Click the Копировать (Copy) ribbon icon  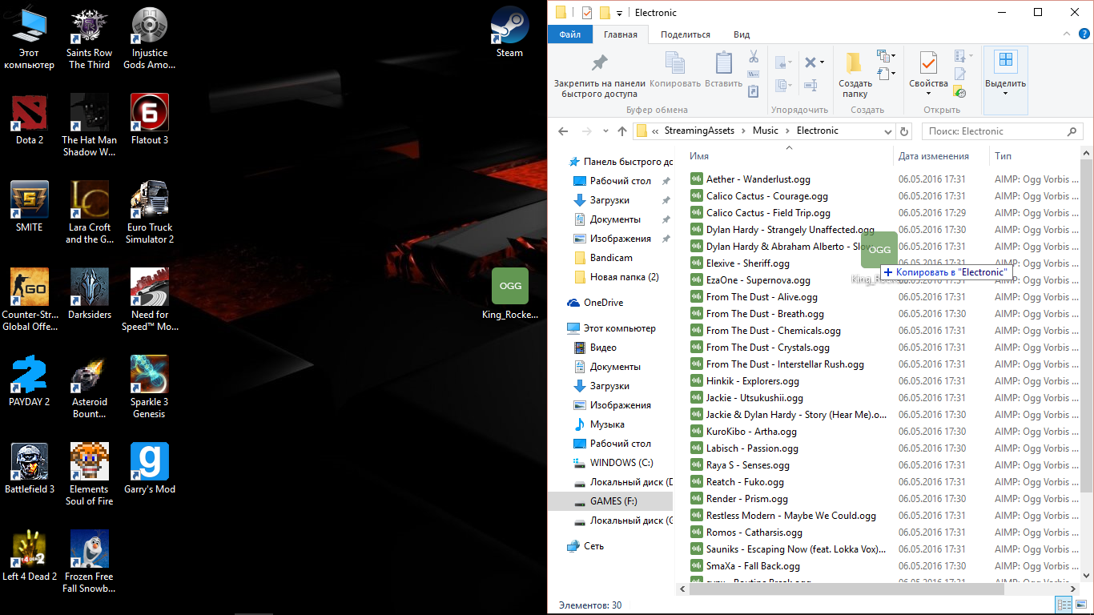pos(675,64)
